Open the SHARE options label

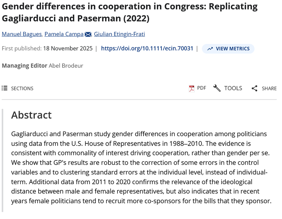(269, 88)
